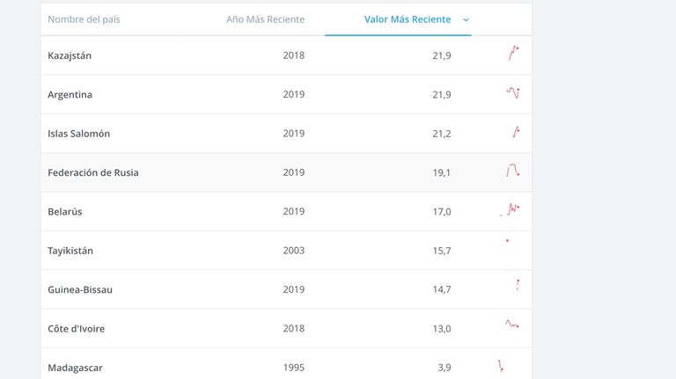Select year 2019 in Belarús row
Viewport: 676px width, 379px height.
click(x=294, y=211)
